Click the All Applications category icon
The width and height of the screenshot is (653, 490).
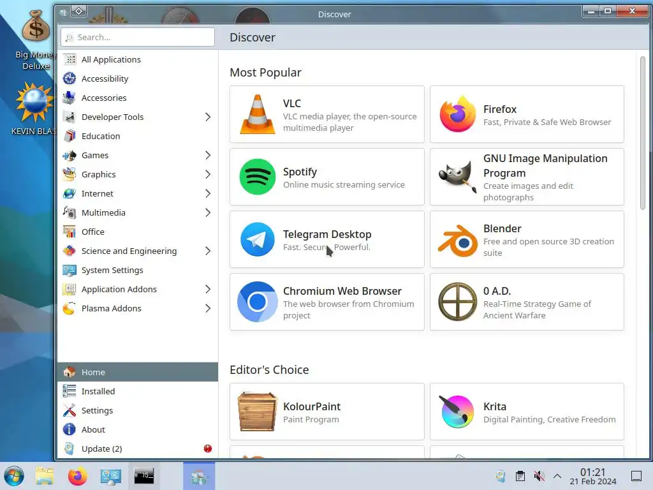click(x=70, y=59)
